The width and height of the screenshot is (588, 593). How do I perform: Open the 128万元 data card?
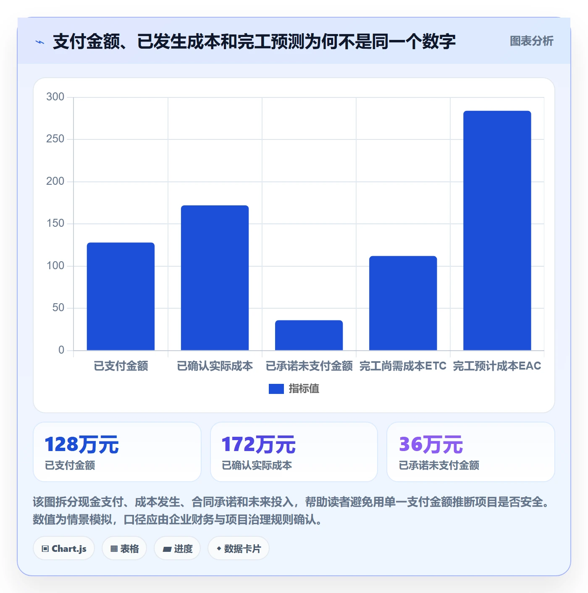117,452
